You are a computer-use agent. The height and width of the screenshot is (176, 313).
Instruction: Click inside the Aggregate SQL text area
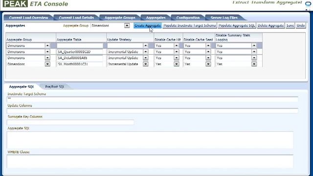(x=150, y=140)
